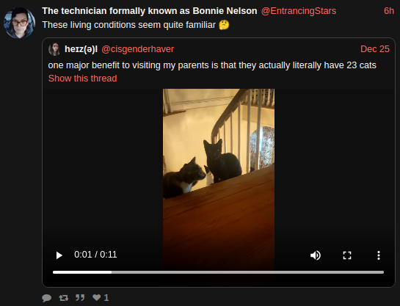Open the video three-dot options menu
Viewport: 400px width, 306px height.
point(379,255)
